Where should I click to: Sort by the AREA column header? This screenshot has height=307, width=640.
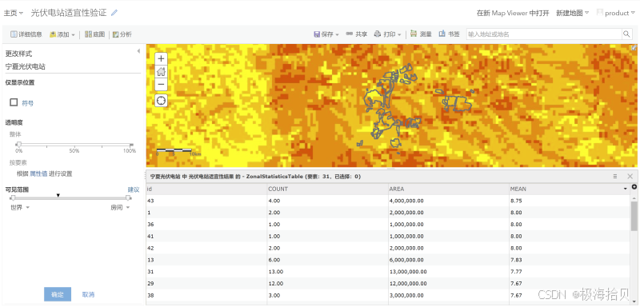449,189
